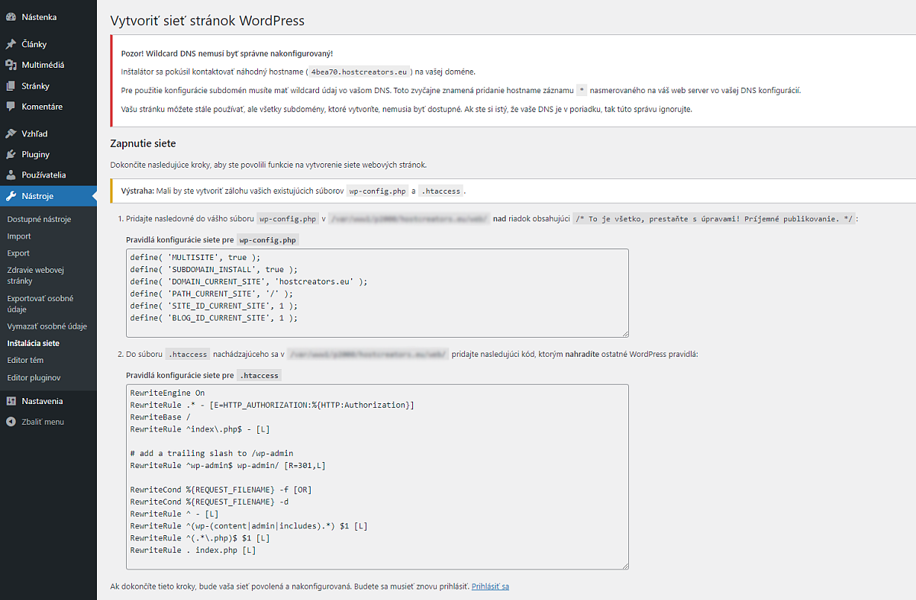Click the Vzhľad paintbrush icon
Image resolution: width=916 pixels, height=600 pixels.
pos(11,133)
